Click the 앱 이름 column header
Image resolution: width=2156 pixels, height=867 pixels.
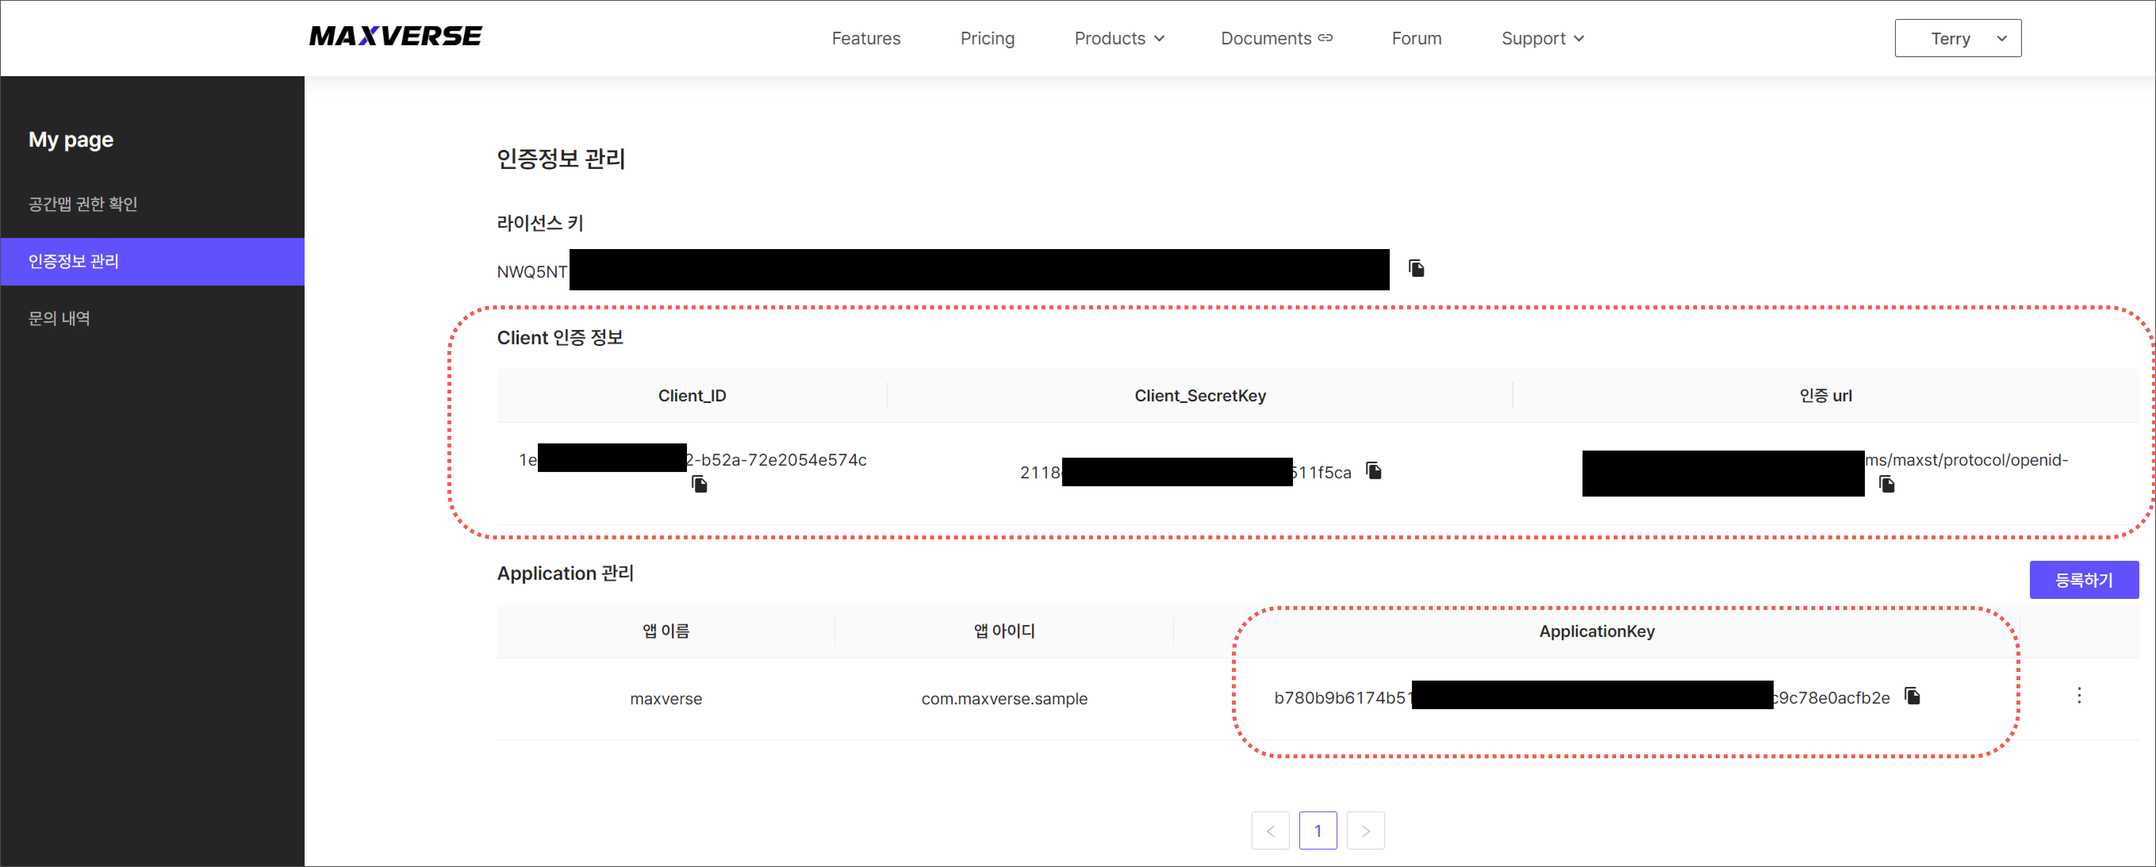(666, 631)
